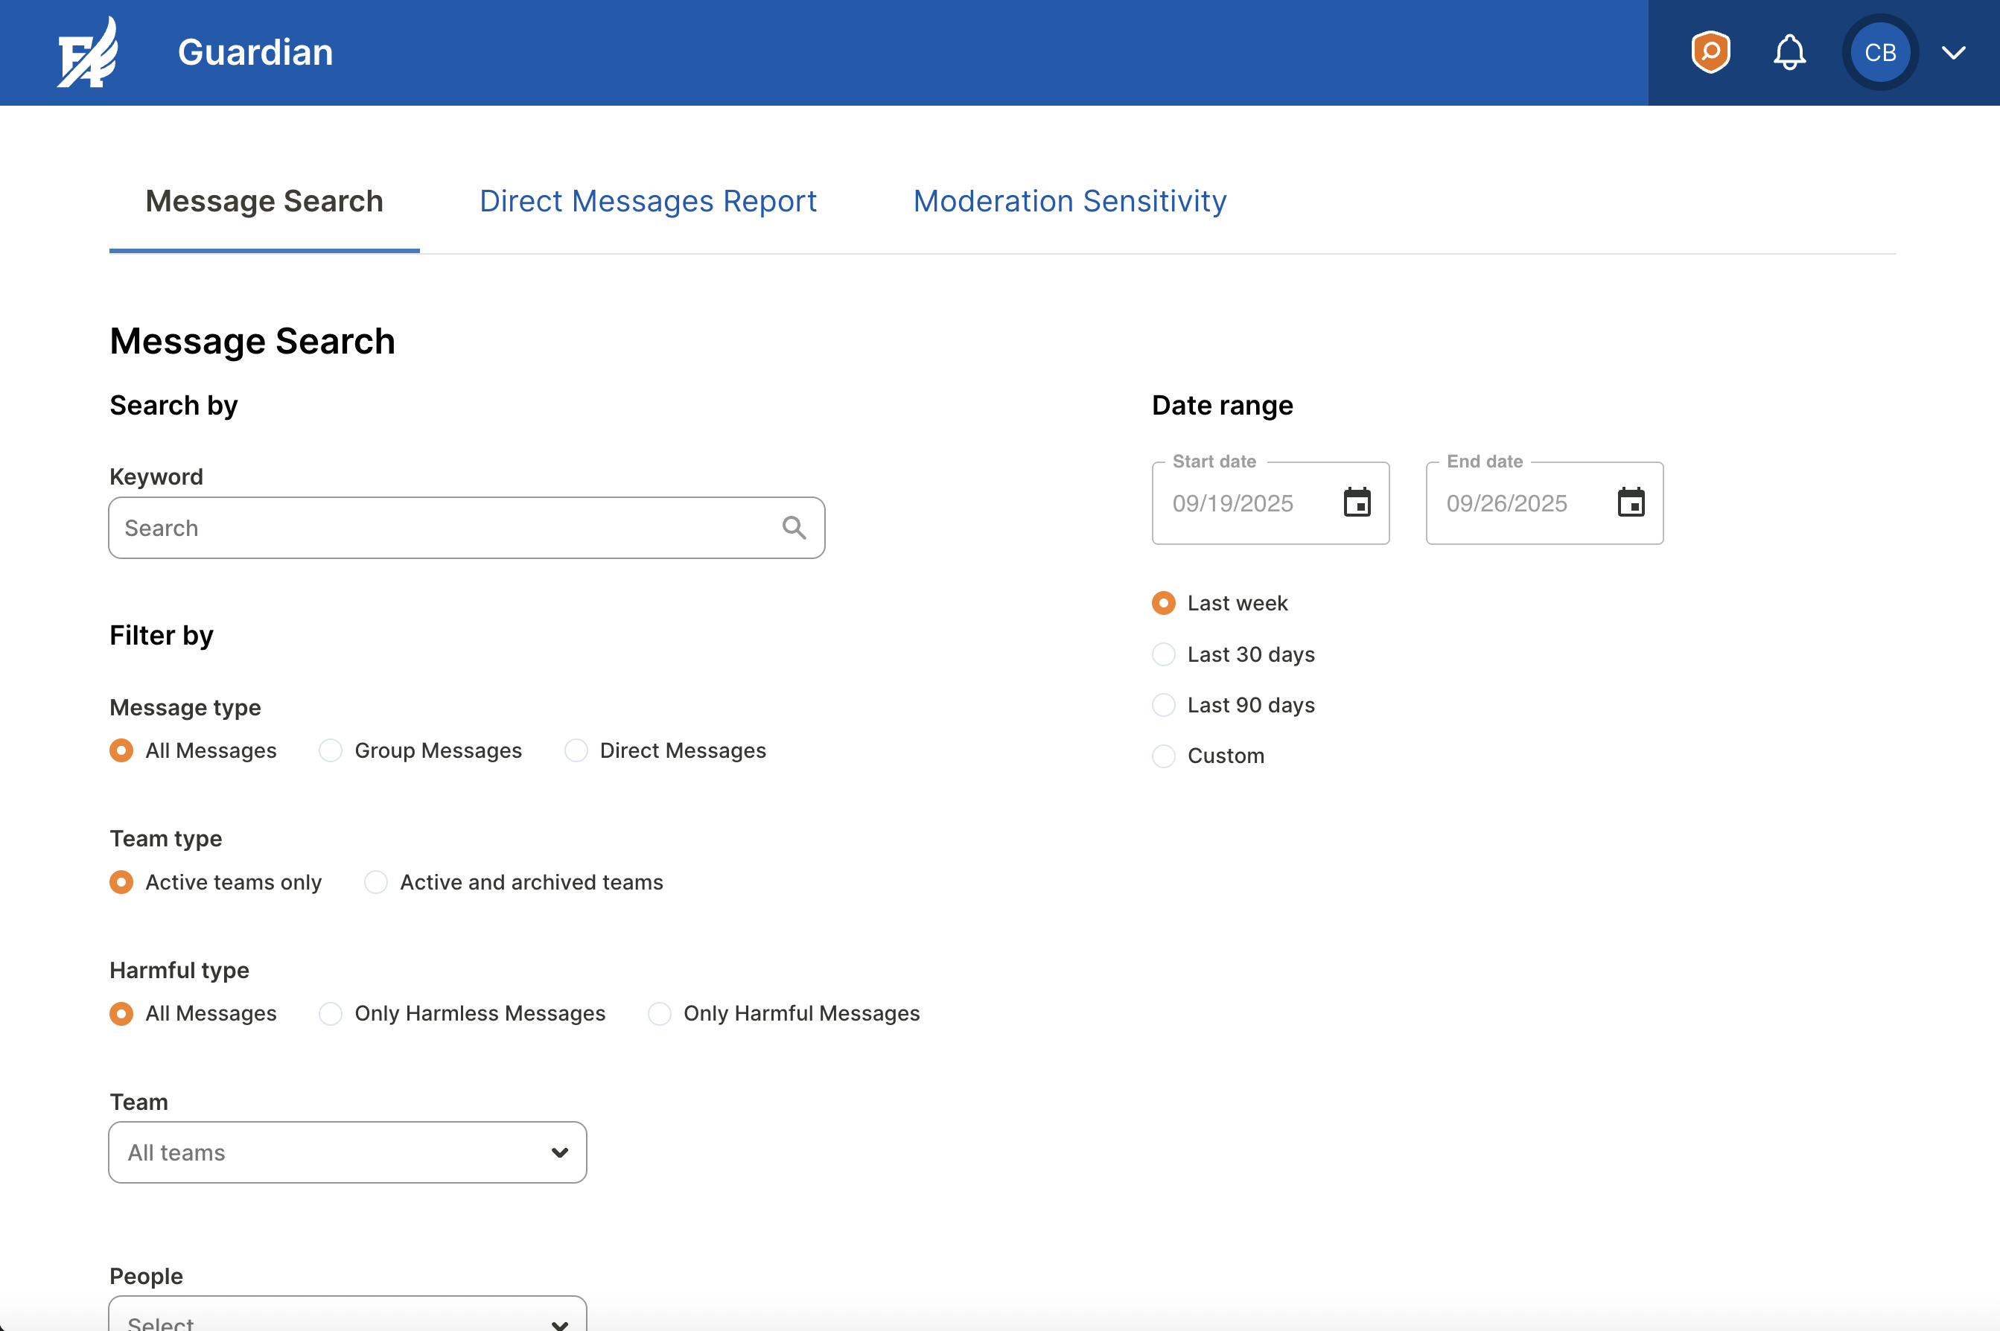Image resolution: width=2000 pixels, height=1331 pixels.
Task: Click the winged F app logo
Action: (x=89, y=53)
